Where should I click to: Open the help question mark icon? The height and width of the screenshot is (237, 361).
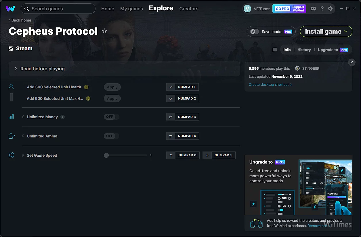tap(322, 9)
